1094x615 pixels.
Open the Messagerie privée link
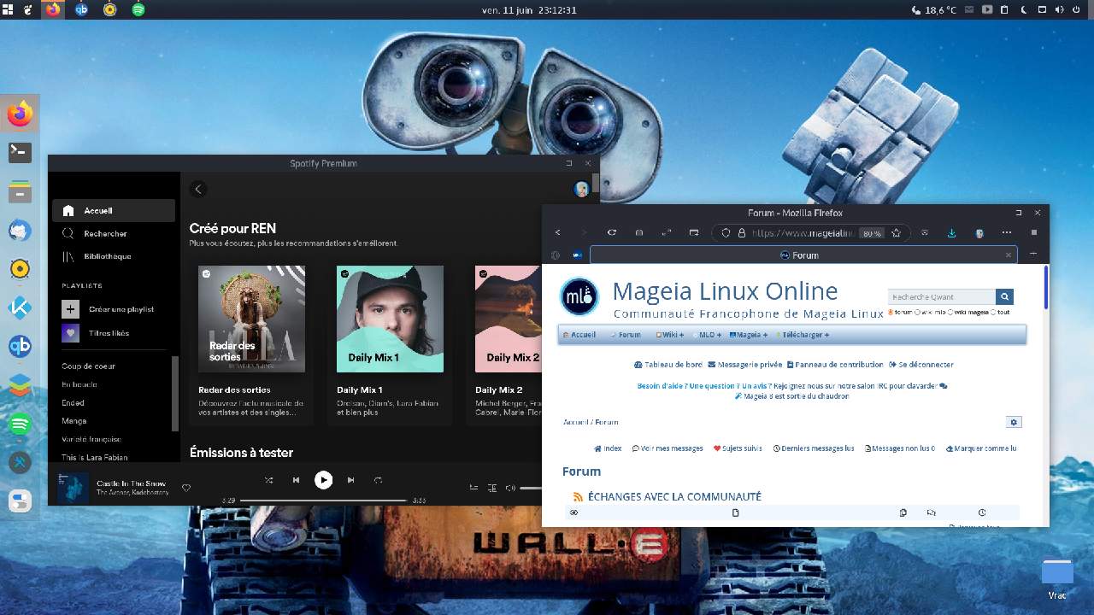click(x=745, y=365)
